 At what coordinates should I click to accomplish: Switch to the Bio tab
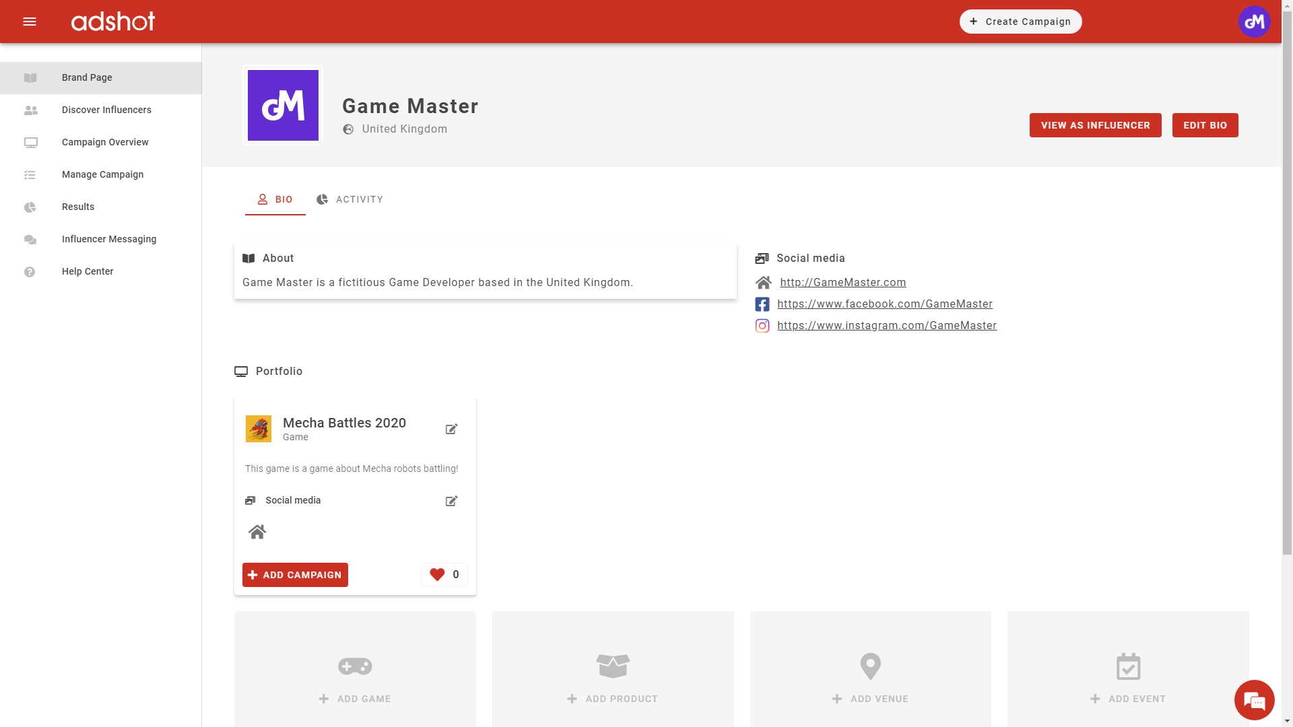coord(275,200)
